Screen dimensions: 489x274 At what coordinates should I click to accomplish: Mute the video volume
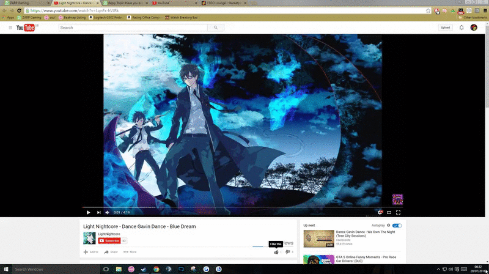tap(108, 212)
